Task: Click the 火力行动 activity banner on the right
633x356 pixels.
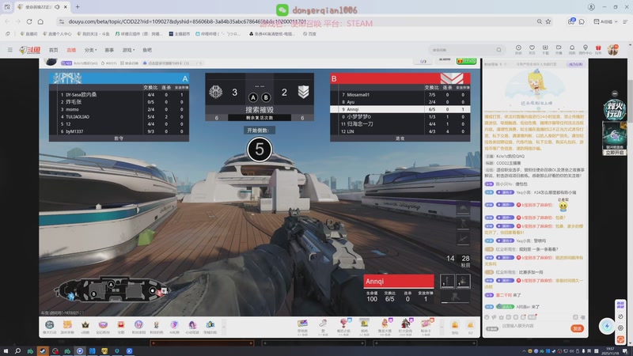Action: [x=615, y=110]
